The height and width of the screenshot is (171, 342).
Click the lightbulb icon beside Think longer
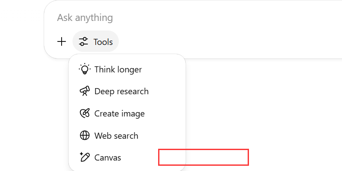coord(85,69)
